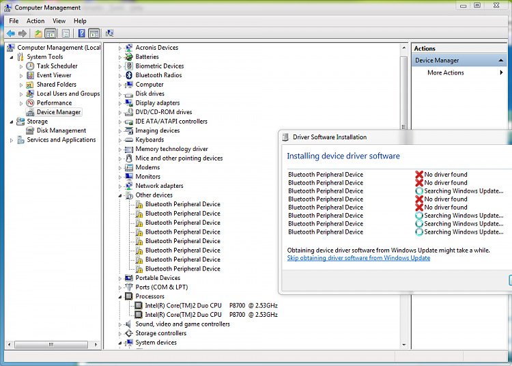Expand the Disk drives node
This screenshot has height=366, width=512.
tap(120, 94)
